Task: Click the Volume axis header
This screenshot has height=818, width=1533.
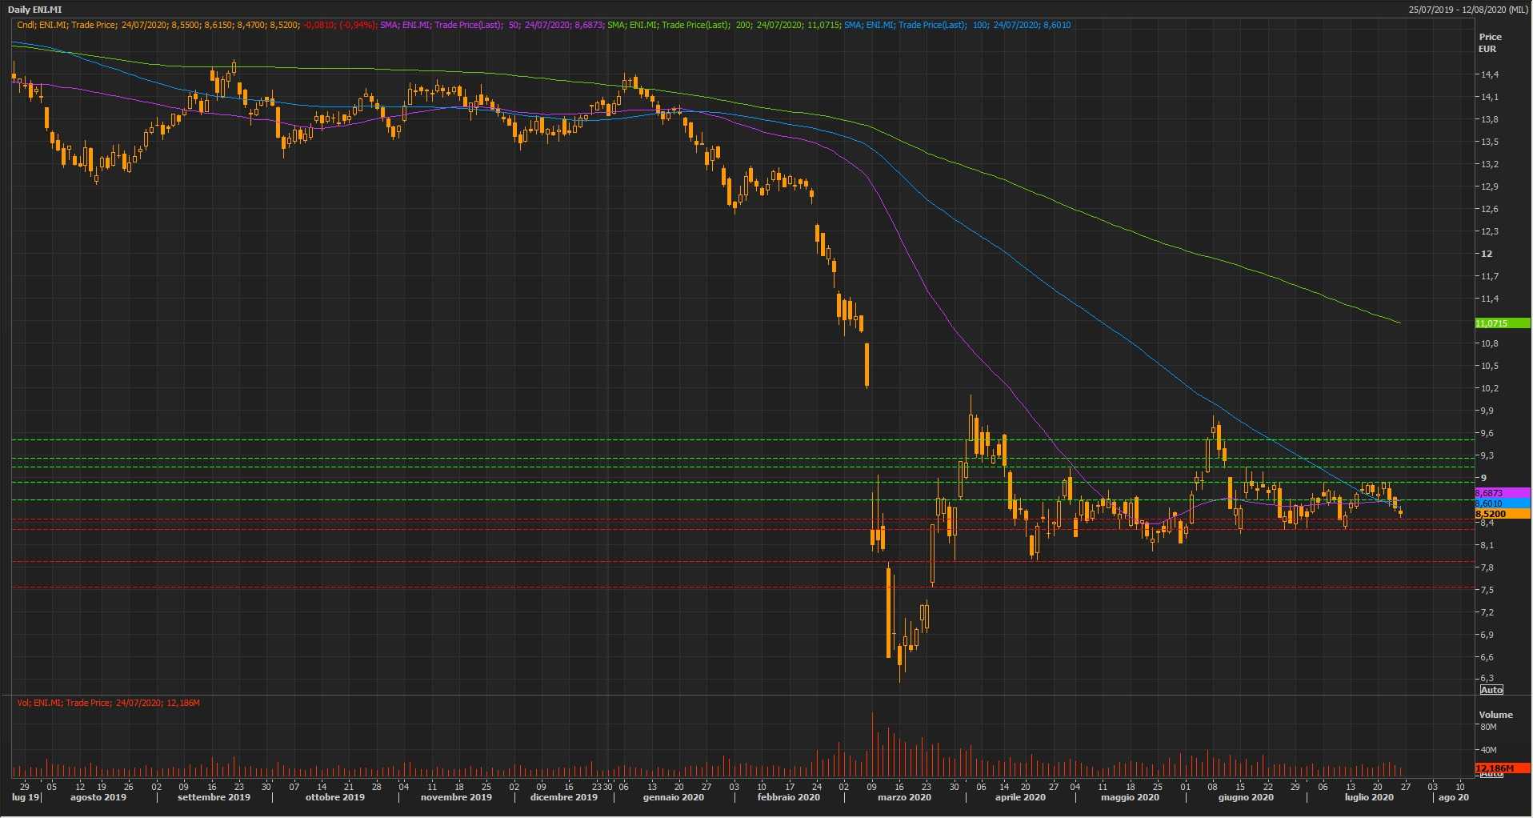Action: 1495,715
